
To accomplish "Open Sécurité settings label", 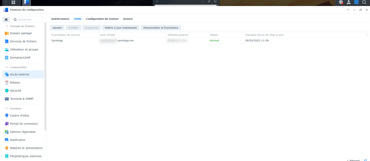I will pyautogui.click(x=16, y=91).
